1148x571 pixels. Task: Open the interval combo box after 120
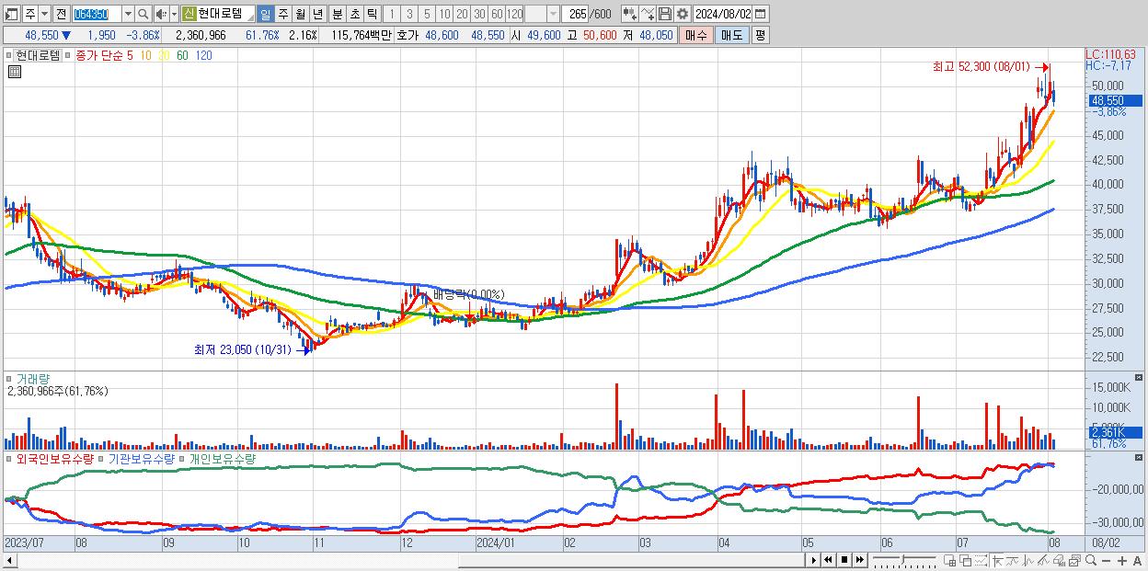(553, 14)
